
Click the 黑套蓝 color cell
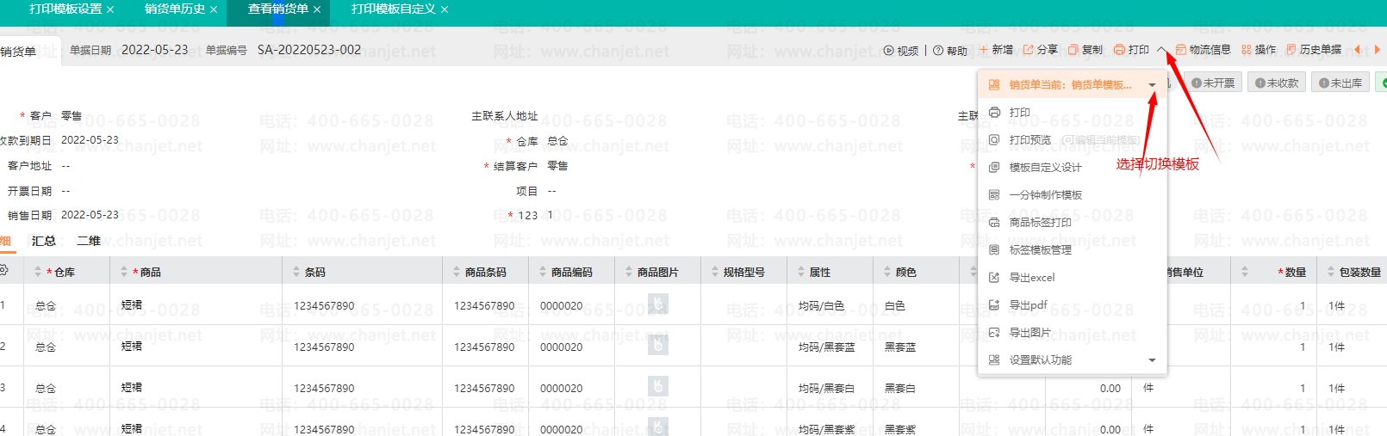pos(899,347)
